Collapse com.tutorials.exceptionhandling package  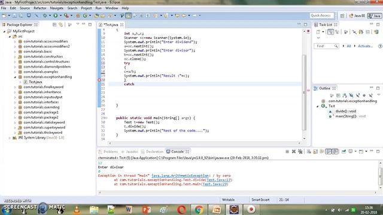point(15,77)
